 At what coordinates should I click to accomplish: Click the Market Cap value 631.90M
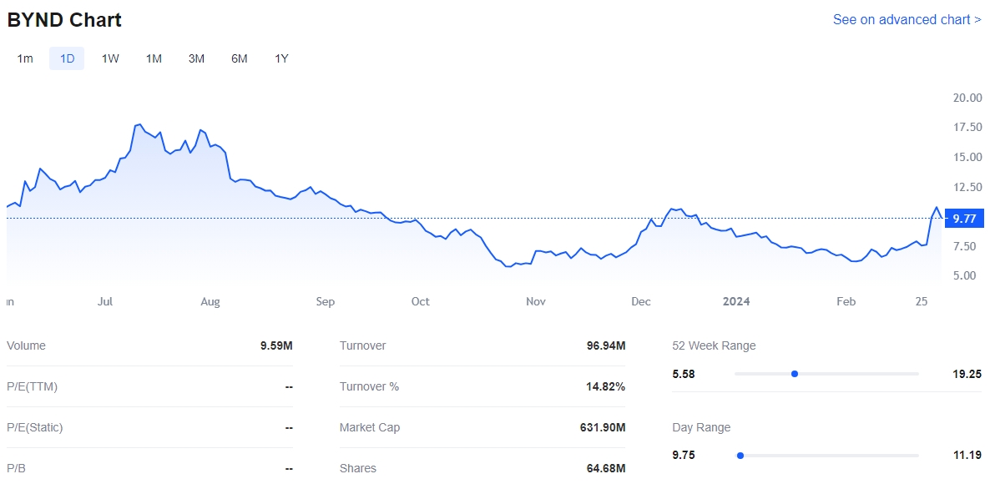coord(603,427)
